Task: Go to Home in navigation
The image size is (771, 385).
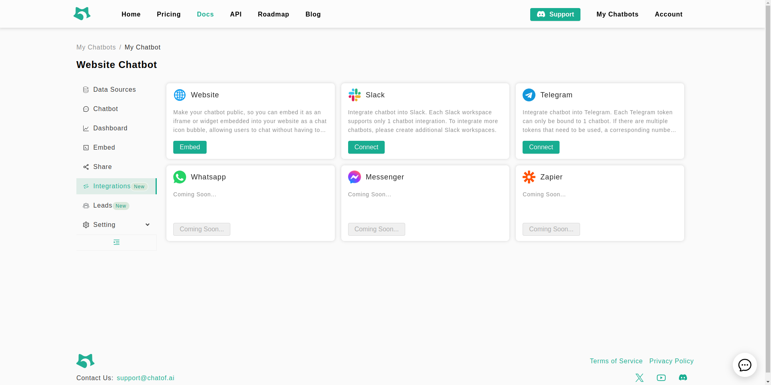Action: click(x=131, y=14)
